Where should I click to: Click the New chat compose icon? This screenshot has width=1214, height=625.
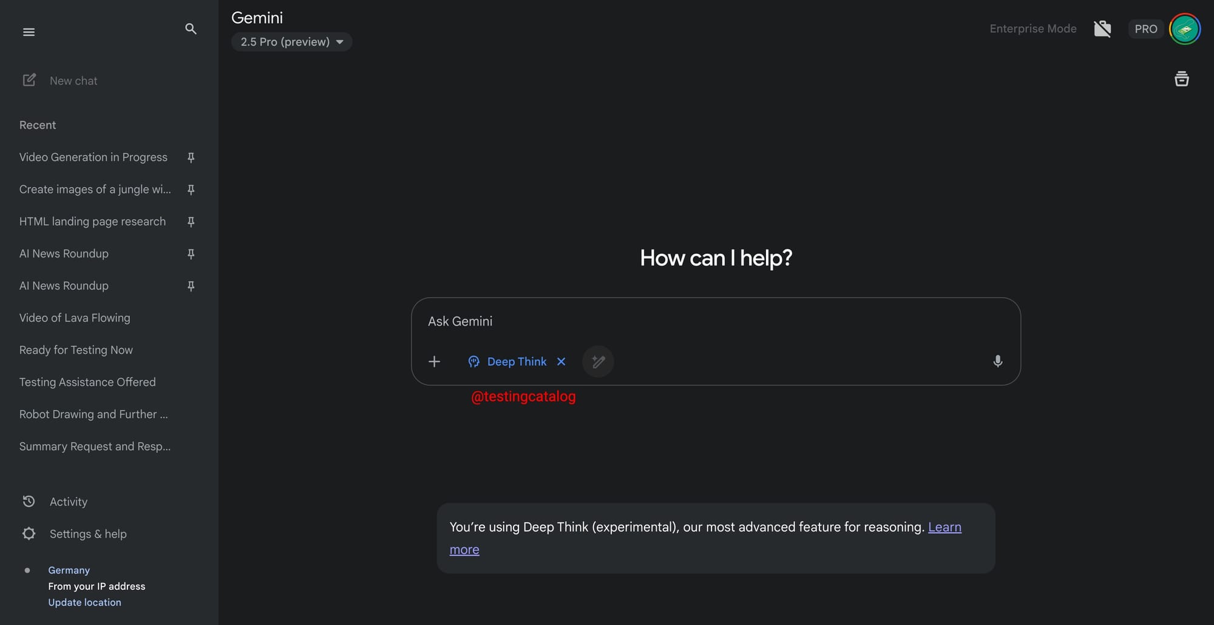pyautogui.click(x=29, y=80)
